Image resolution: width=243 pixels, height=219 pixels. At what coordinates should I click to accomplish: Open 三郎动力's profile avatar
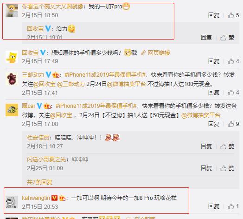(x=12, y=79)
